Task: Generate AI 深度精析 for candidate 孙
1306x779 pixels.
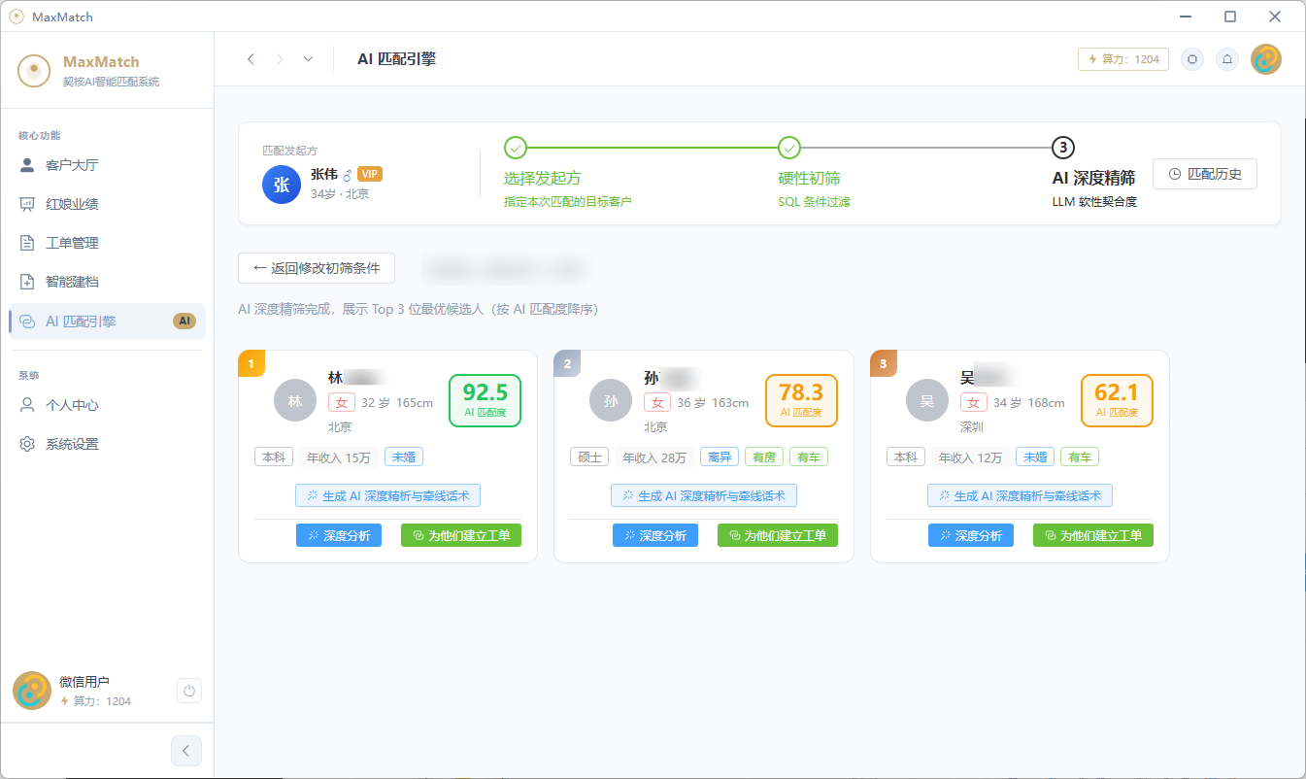Action: 704,495
